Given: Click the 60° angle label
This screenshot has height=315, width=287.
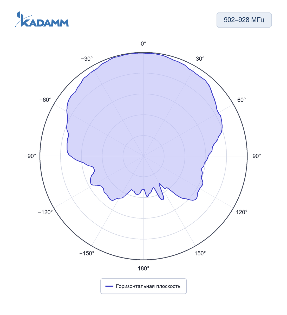Looking at the screenshot, I should tap(241, 100).
